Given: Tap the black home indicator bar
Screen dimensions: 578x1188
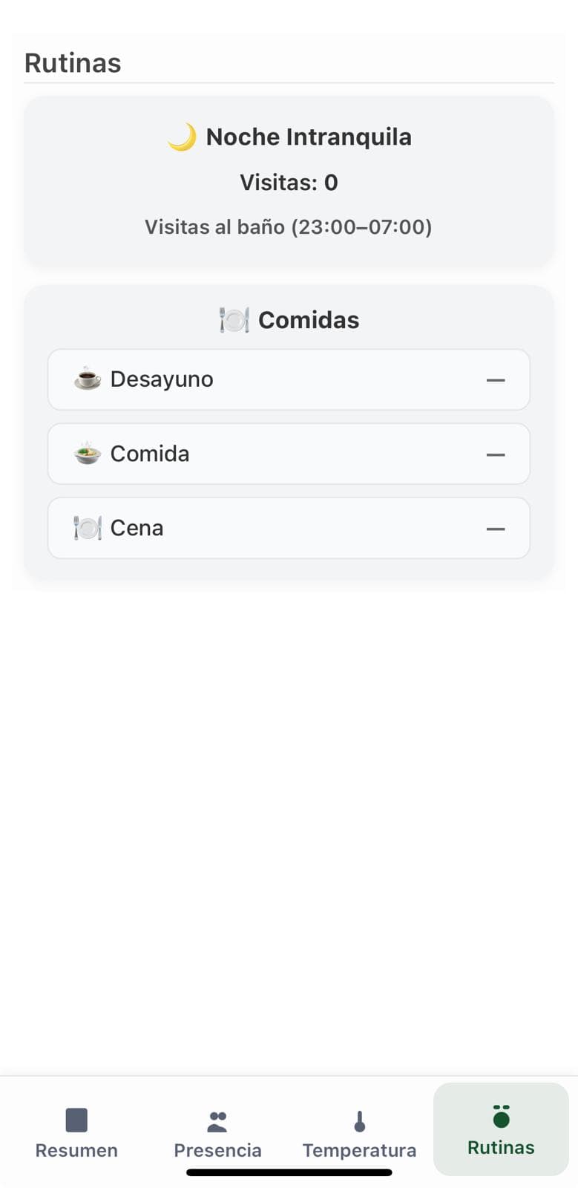Looking at the screenshot, I should click(289, 1172).
